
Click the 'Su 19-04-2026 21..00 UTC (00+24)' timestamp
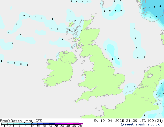128,121
